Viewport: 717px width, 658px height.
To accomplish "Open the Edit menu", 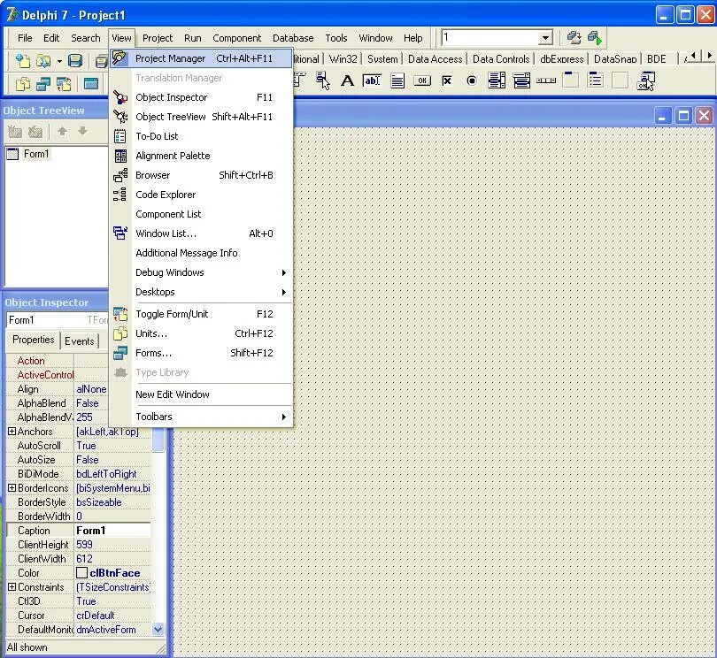I will (51, 38).
